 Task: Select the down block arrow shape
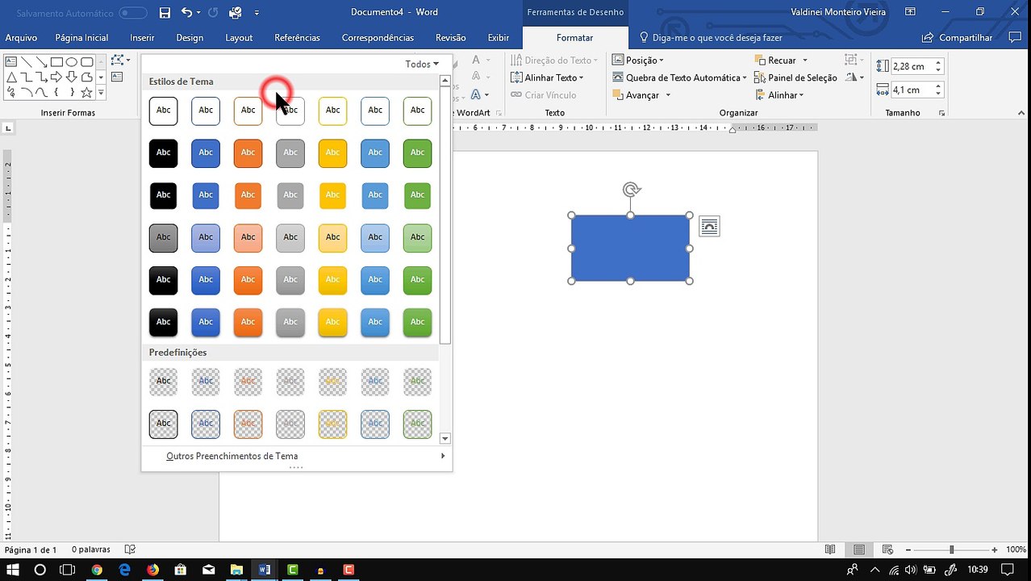[x=72, y=77]
